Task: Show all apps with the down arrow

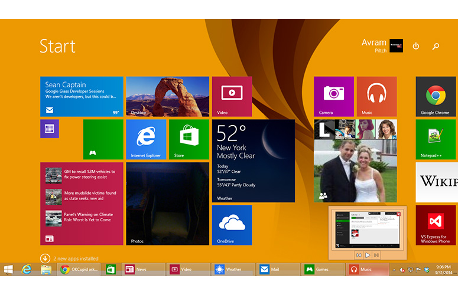Action: point(45,258)
